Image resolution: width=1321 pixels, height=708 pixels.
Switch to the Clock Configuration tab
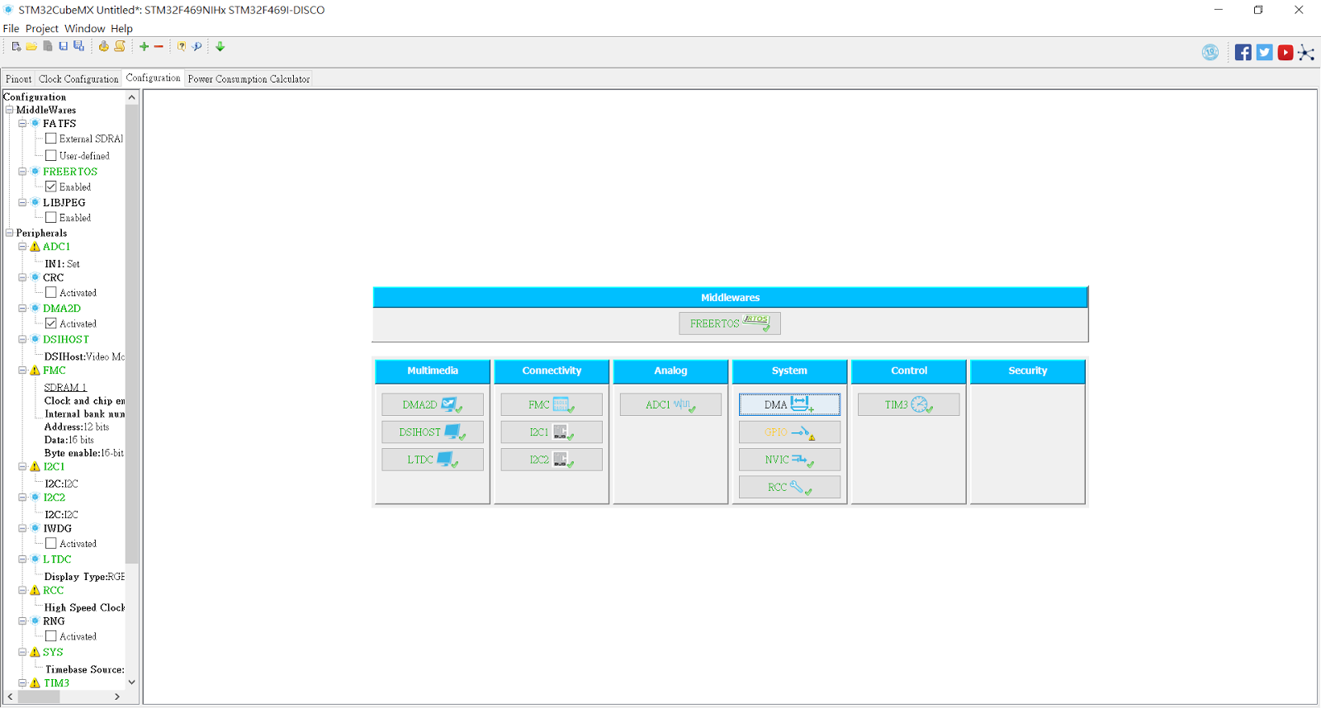pyautogui.click(x=78, y=79)
